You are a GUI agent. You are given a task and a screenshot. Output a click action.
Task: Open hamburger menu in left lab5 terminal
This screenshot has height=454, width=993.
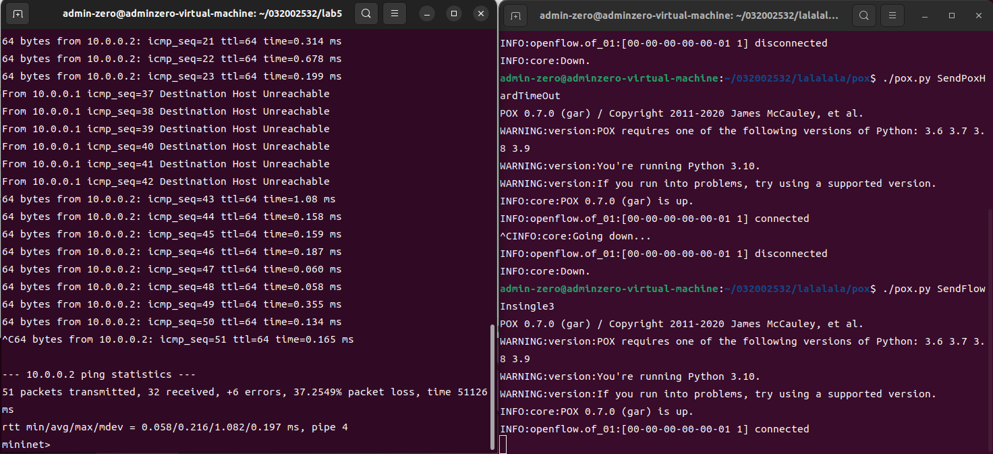point(395,13)
